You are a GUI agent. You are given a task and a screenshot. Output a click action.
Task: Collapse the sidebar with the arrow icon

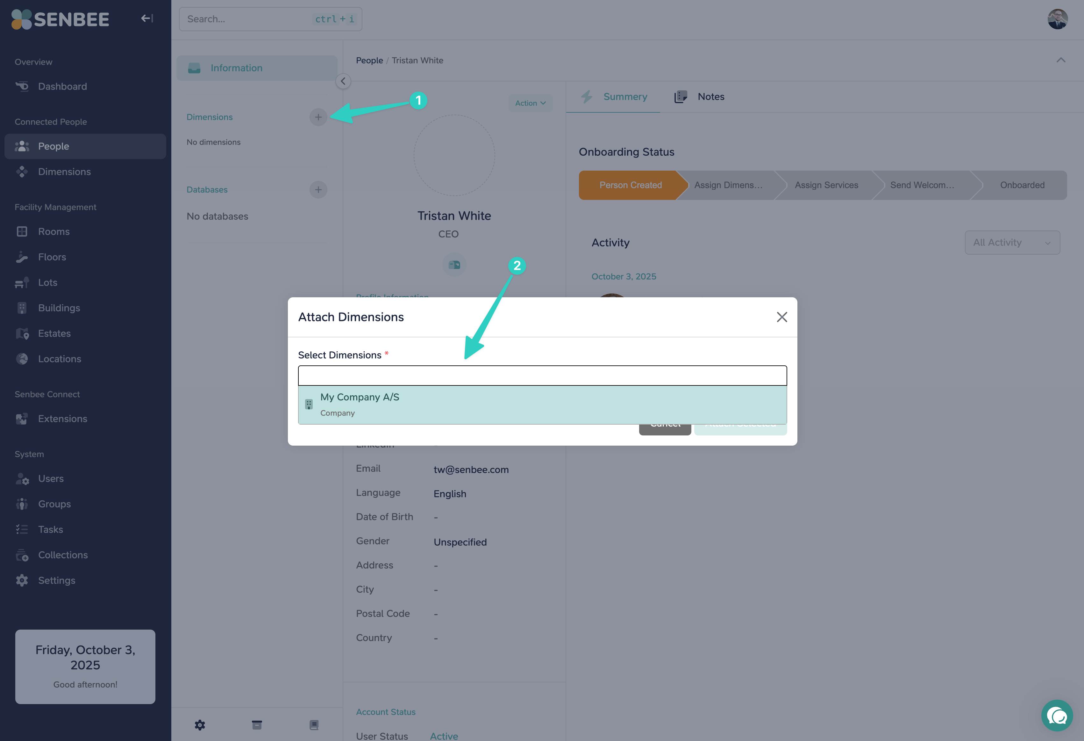pyautogui.click(x=147, y=19)
